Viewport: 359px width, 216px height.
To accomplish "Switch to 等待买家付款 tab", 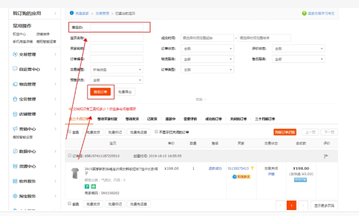I will [107, 119].
